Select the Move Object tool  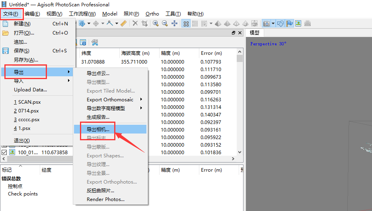click(96, 23)
